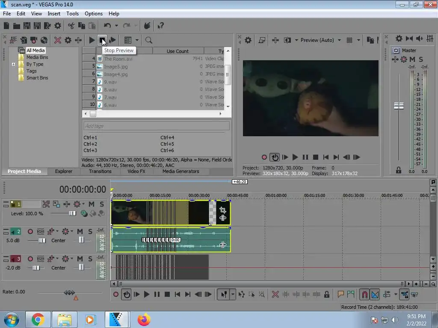Select the Smart Bins folder
438x328 pixels.
click(x=37, y=78)
